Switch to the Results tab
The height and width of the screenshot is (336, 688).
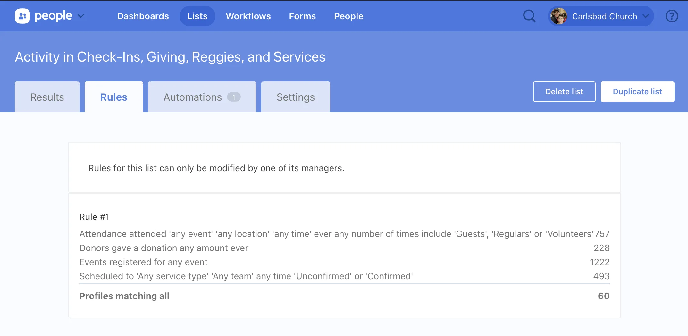coord(47,97)
